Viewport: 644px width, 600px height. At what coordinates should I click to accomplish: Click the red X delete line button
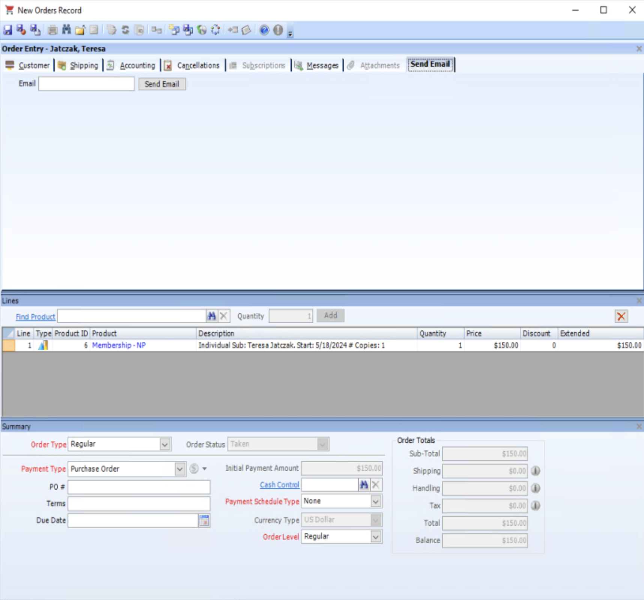point(621,316)
